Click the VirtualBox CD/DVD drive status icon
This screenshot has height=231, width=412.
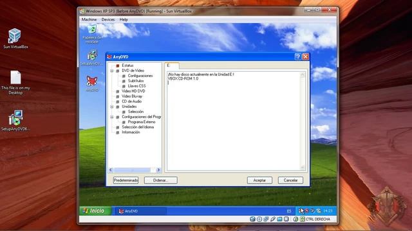[x=259, y=219]
